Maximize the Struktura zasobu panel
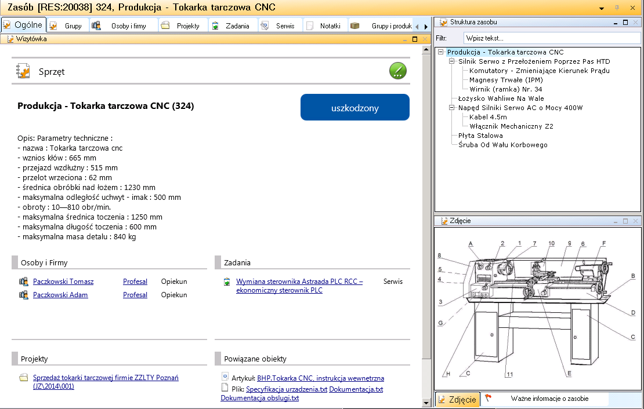Image resolution: width=644 pixels, height=409 pixels. (x=625, y=22)
